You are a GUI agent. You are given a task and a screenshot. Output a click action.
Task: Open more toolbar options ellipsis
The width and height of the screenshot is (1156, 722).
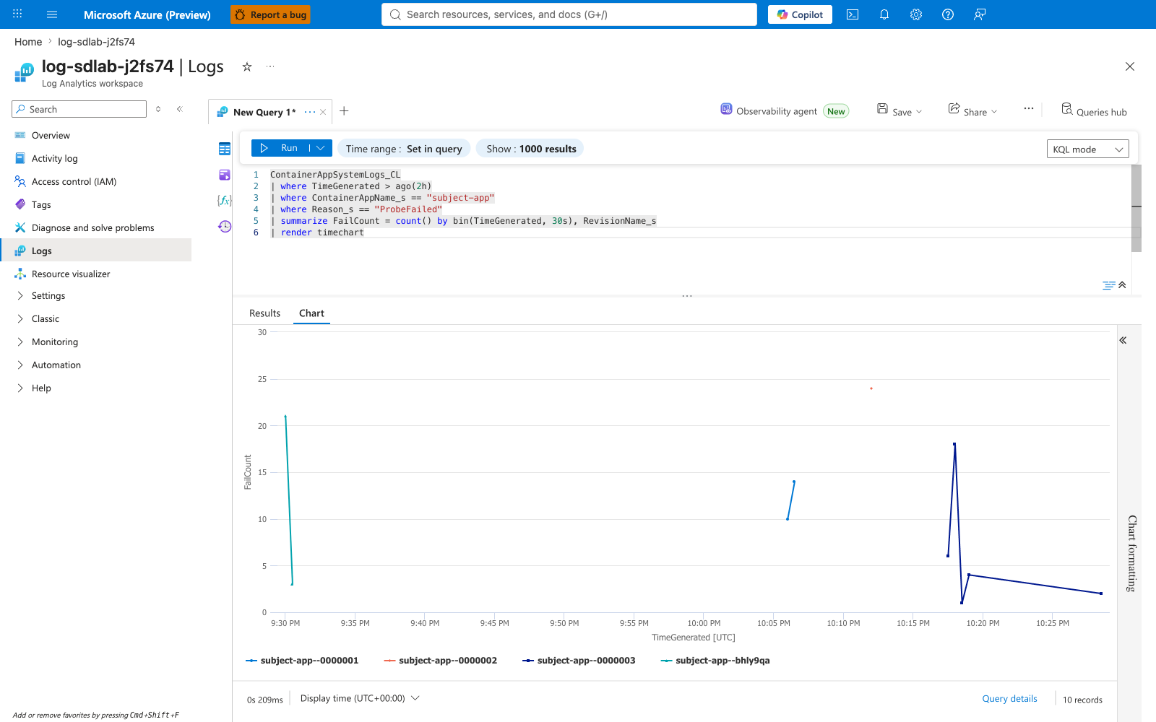pyautogui.click(x=1029, y=108)
